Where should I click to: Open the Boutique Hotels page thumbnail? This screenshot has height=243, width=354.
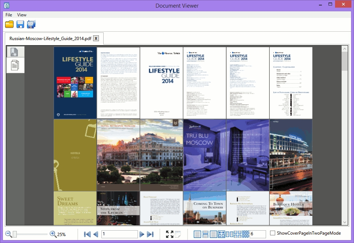[x=291, y=208]
